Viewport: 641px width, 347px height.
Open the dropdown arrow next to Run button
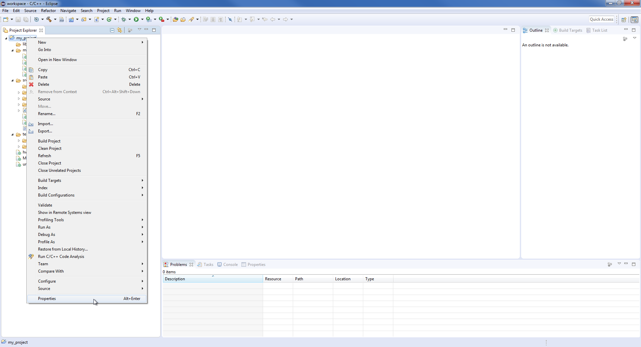click(142, 19)
